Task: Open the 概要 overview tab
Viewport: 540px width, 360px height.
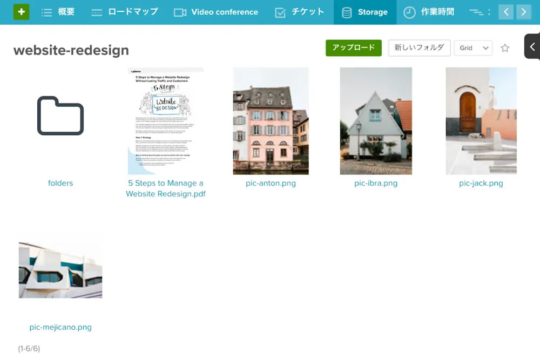Action: 58,12
